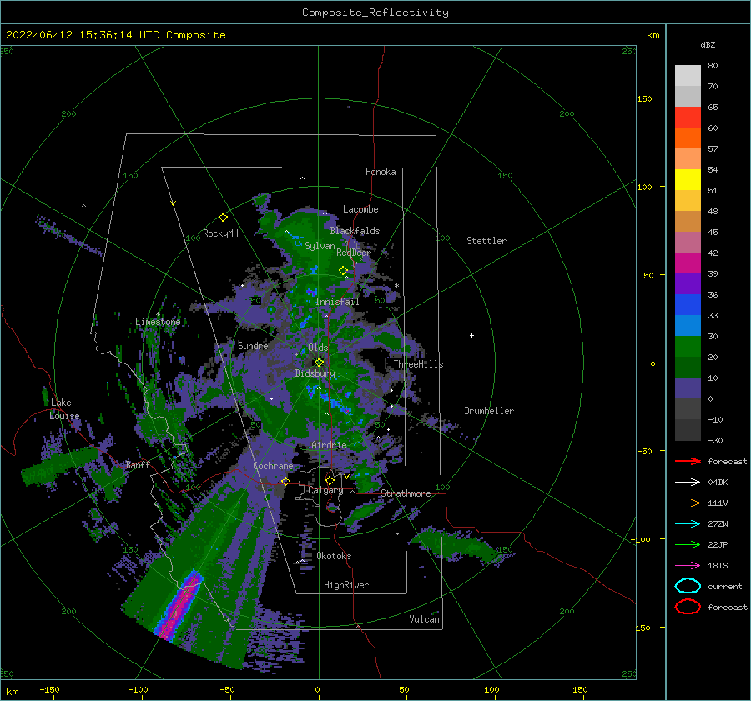This screenshot has height=701, width=751.
Task: Pick the yellow 51-54 dBZ swatch
Action: [x=688, y=180]
